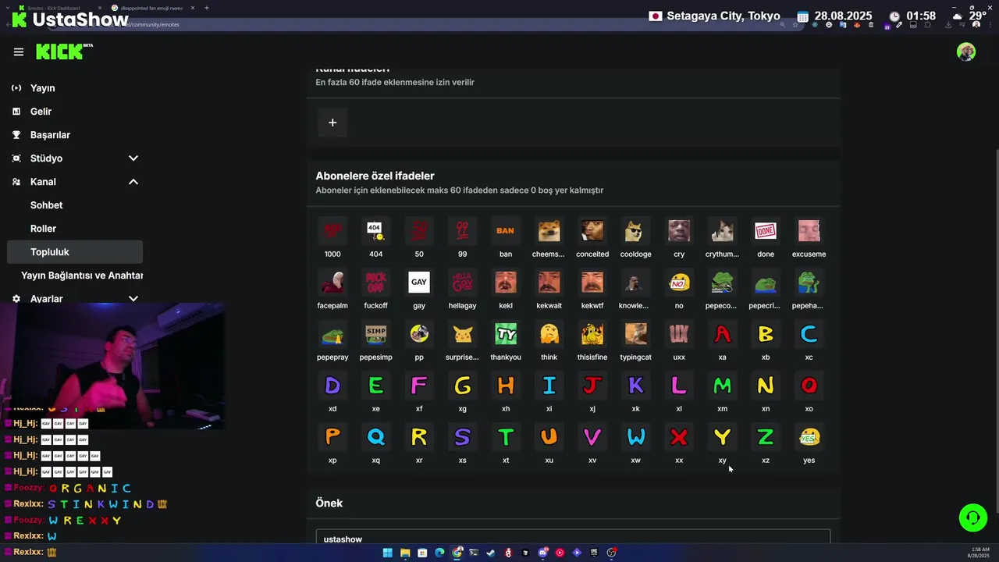Switch to the disappointed fan emoji browser tab
The height and width of the screenshot is (562, 999).
(x=151, y=8)
